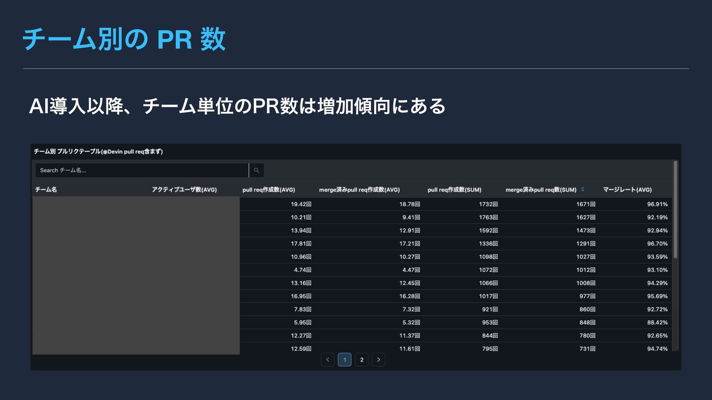Select the 1017回 cell
Viewport: 712px width, 400px height.
coord(488,296)
